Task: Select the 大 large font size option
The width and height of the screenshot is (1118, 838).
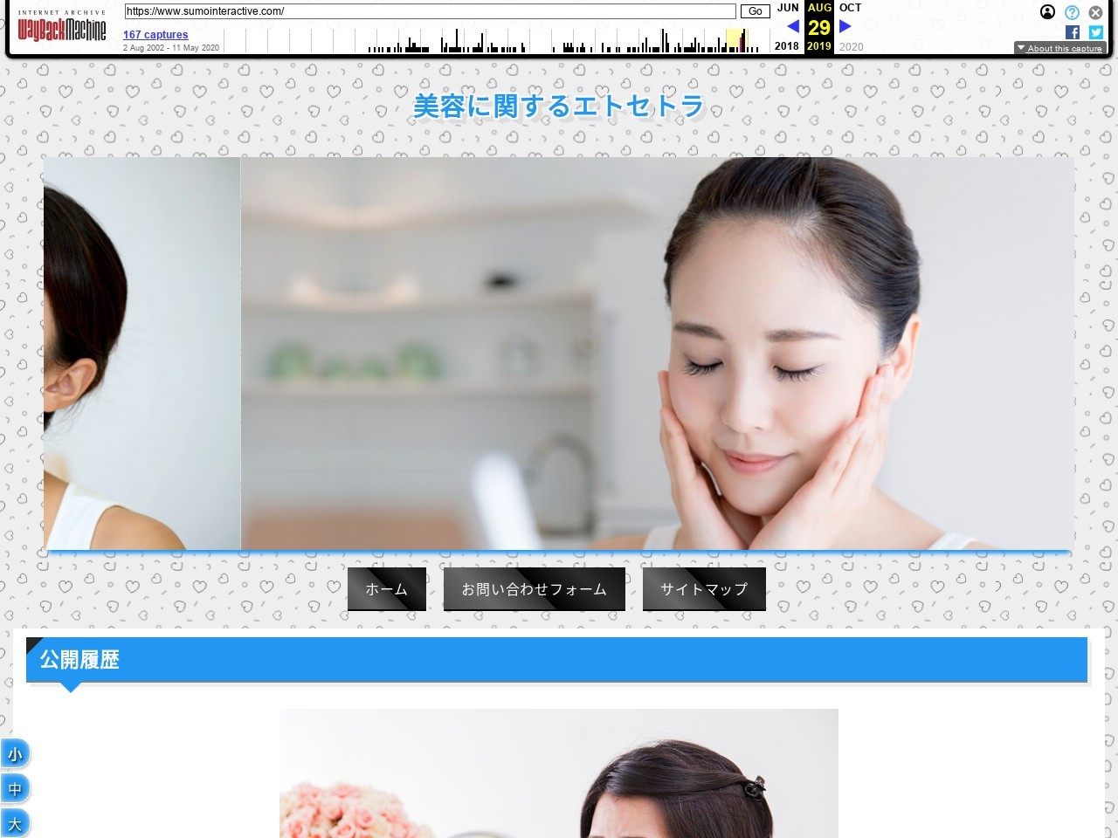Action: [15, 822]
